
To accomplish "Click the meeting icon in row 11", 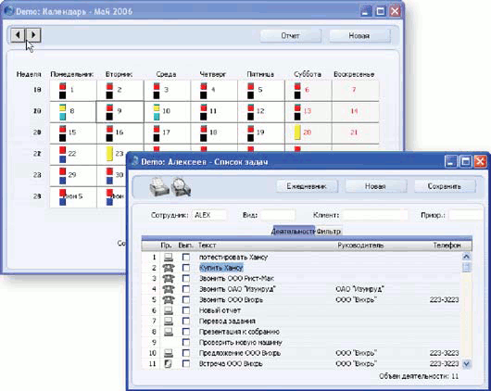I will (x=169, y=364).
